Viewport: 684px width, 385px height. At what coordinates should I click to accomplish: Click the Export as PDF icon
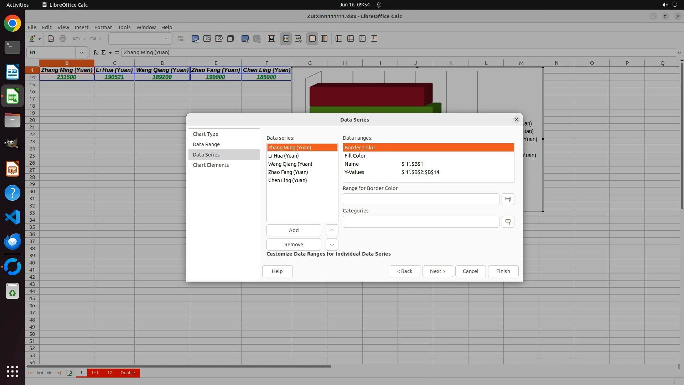tap(51, 39)
